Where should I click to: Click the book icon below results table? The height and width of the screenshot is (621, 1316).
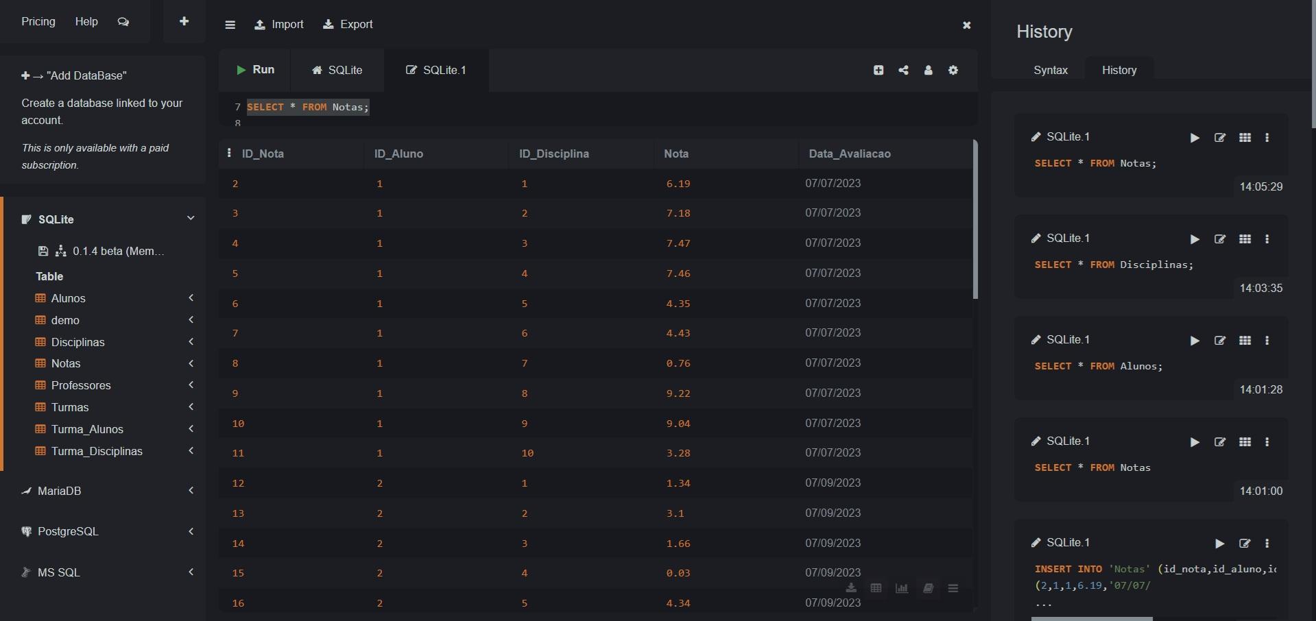[928, 588]
